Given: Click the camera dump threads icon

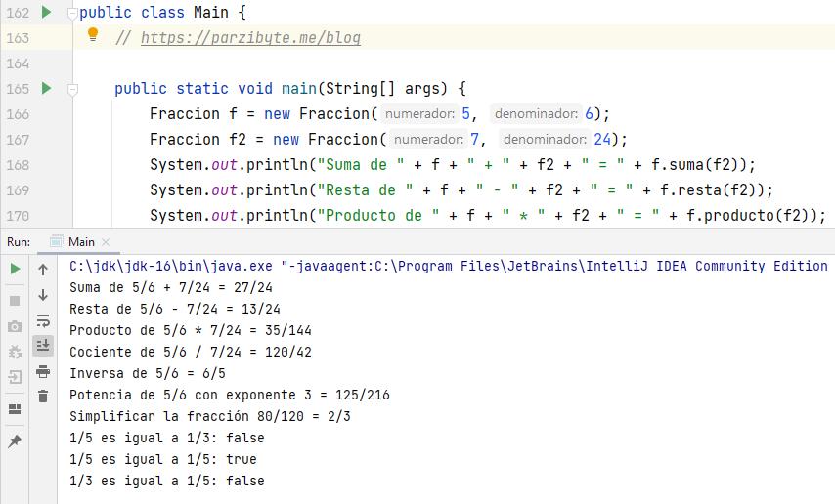Looking at the screenshot, I should click(15, 326).
